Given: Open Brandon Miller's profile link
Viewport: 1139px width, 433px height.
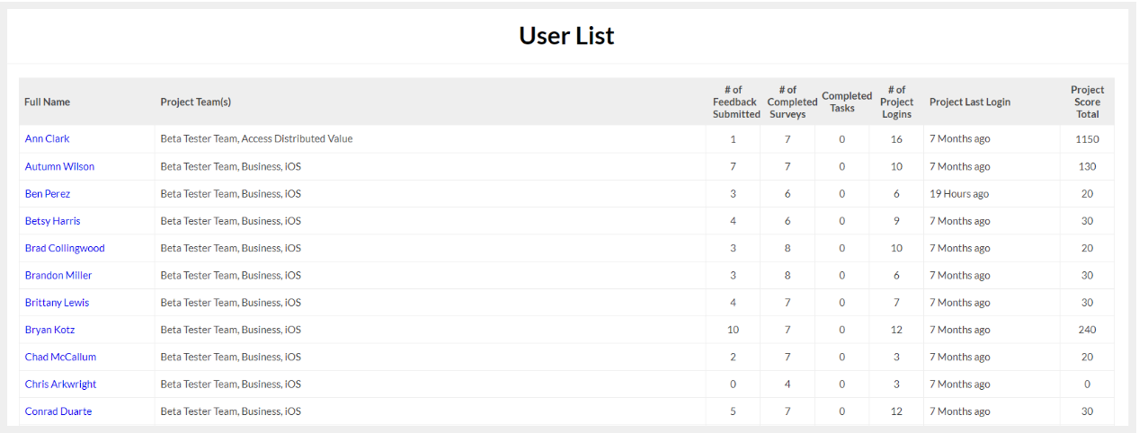Looking at the screenshot, I should [x=58, y=275].
